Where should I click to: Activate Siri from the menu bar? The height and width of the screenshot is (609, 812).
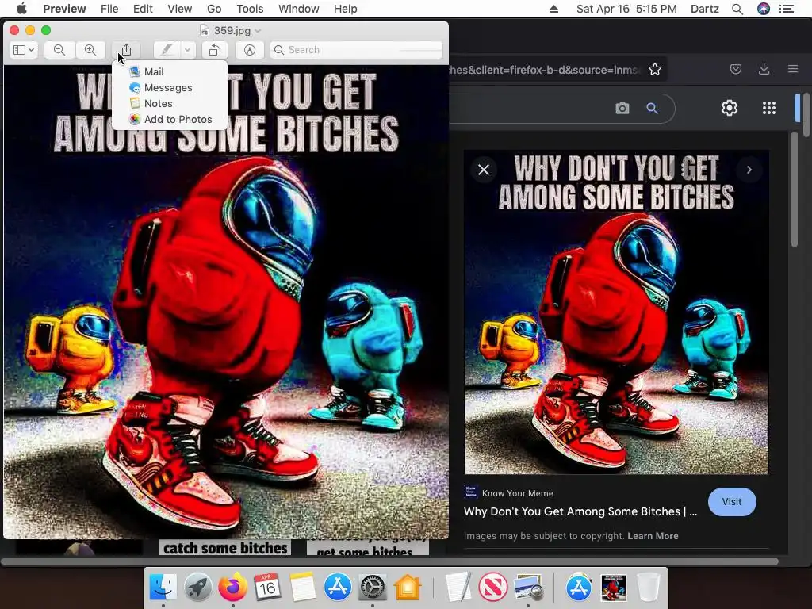click(x=764, y=9)
